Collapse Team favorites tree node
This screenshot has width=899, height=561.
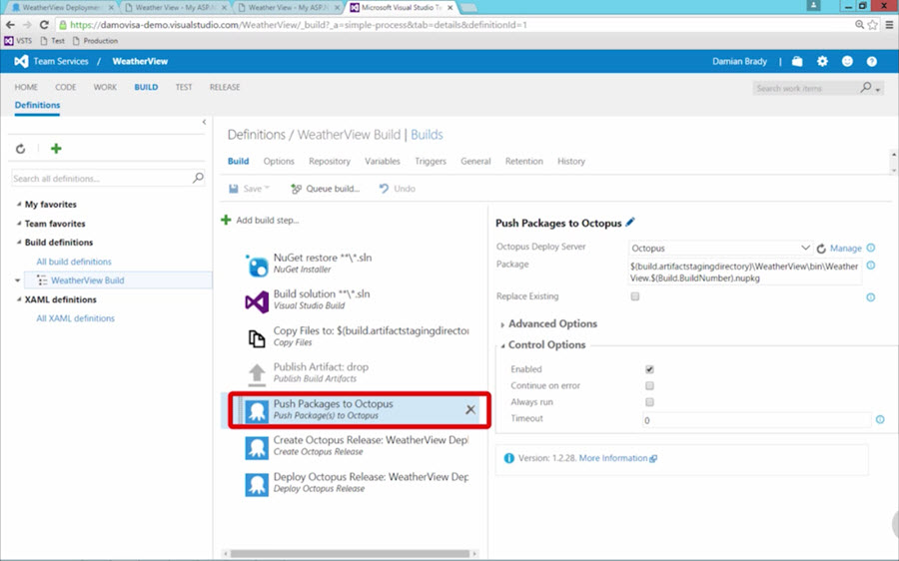pyautogui.click(x=19, y=224)
